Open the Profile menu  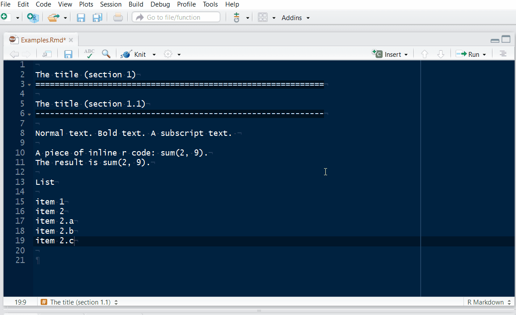pos(186,4)
